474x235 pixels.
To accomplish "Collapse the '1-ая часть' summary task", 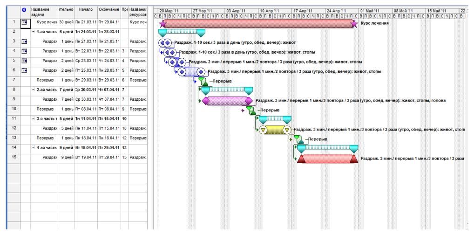I will [33, 33].
